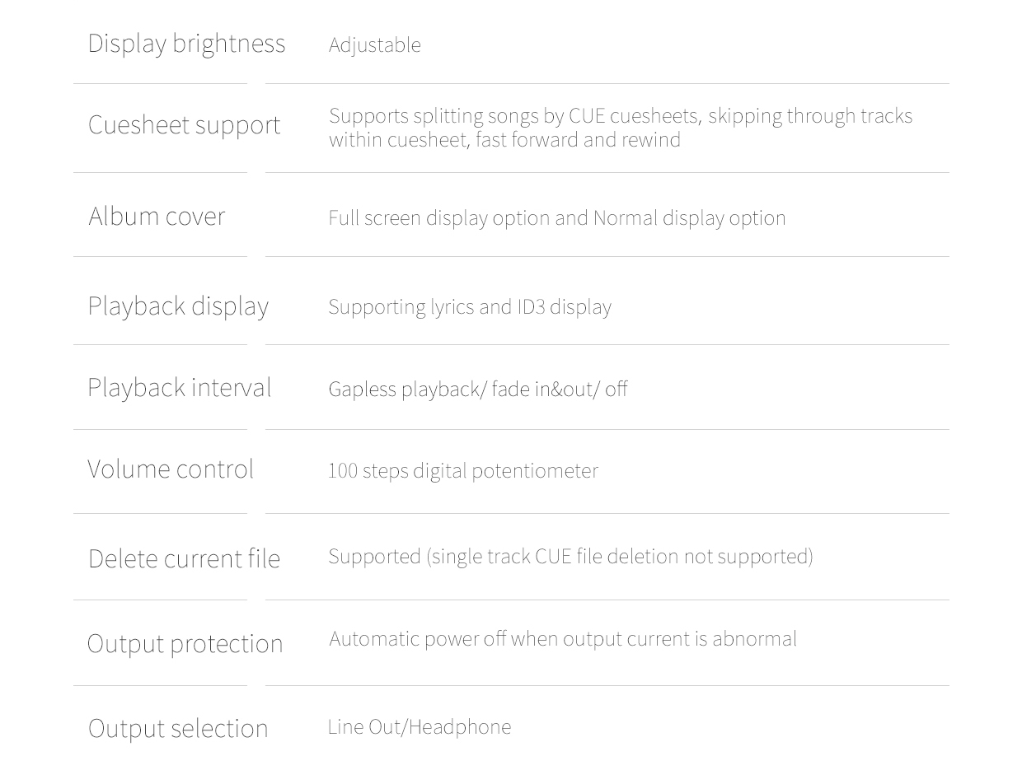Screen dimensions: 1022x770
Task: Click the "Delete current file" label
Action: click(x=184, y=559)
